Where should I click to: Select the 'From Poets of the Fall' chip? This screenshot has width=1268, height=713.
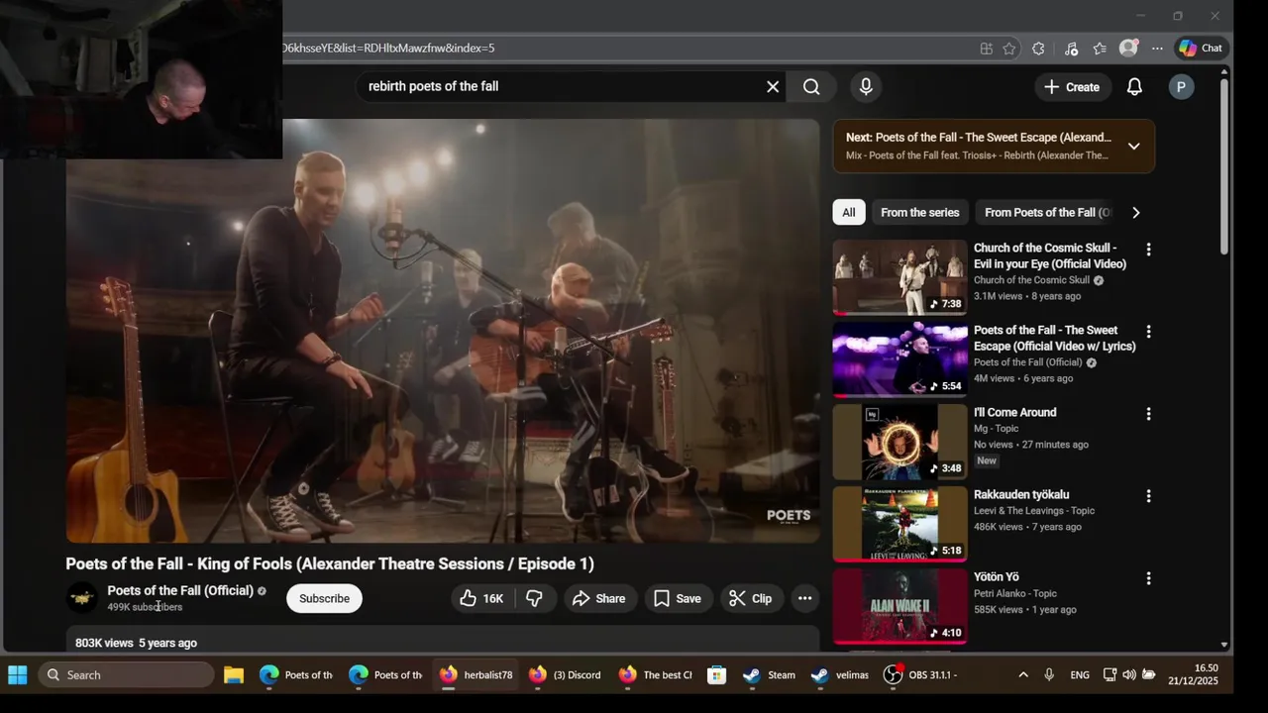(1047, 212)
